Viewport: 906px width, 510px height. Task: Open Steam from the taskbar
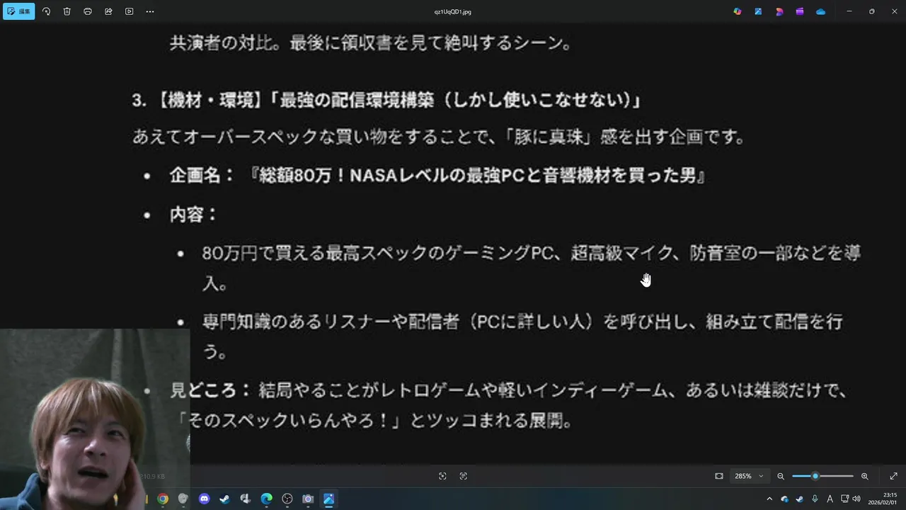pos(224,499)
